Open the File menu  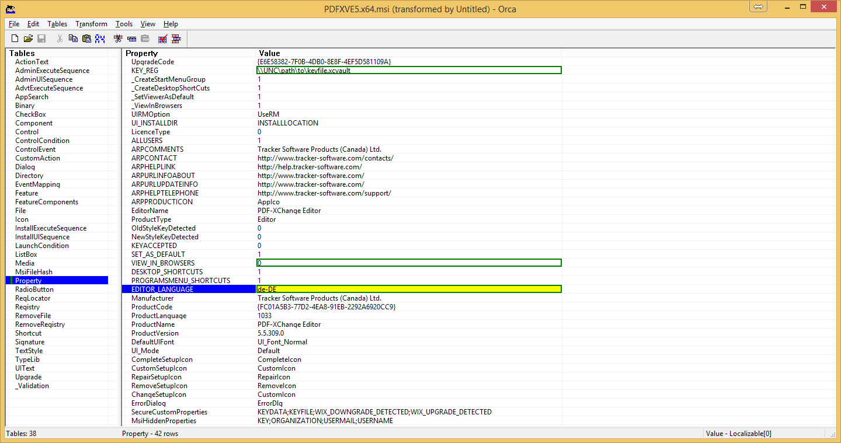pyautogui.click(x=14, y=24)
